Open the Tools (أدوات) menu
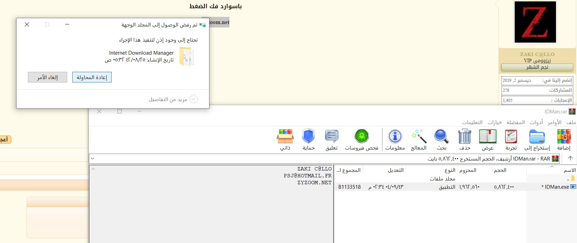 pos(536,122)
